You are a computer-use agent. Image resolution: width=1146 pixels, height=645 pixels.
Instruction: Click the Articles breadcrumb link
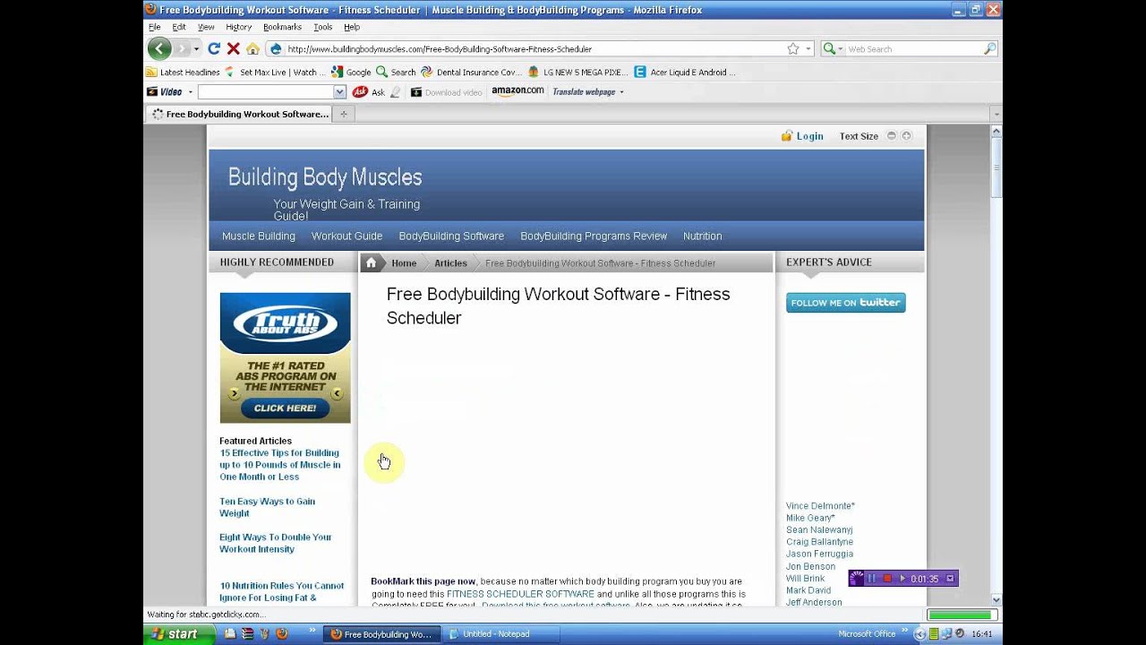[x=450, y=262]
